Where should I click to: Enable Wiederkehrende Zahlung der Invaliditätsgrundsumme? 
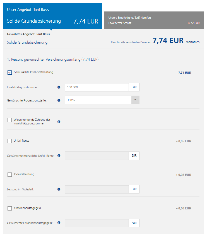pyautogui.click(x=9, y=120)
